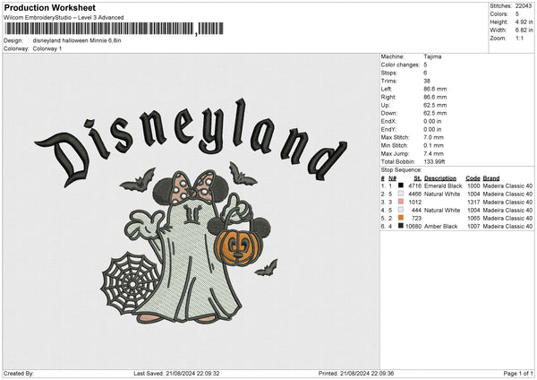Select the 'Emerald Black' description

(443, 186)
